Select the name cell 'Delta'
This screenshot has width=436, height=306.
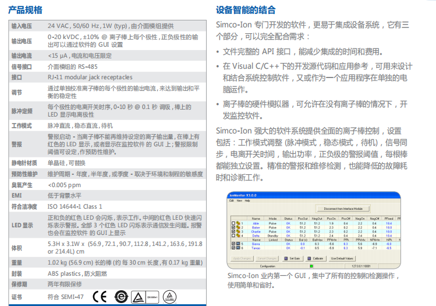point(256,236)
